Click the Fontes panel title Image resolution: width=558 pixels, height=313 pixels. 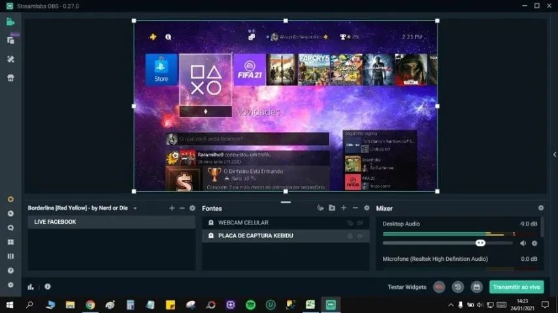(212, 209)
